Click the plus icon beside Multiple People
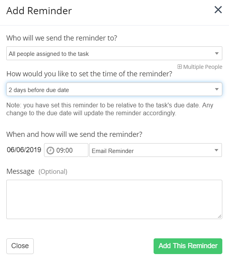The width and height of the screenshot is (229, 258). (180, 67)
